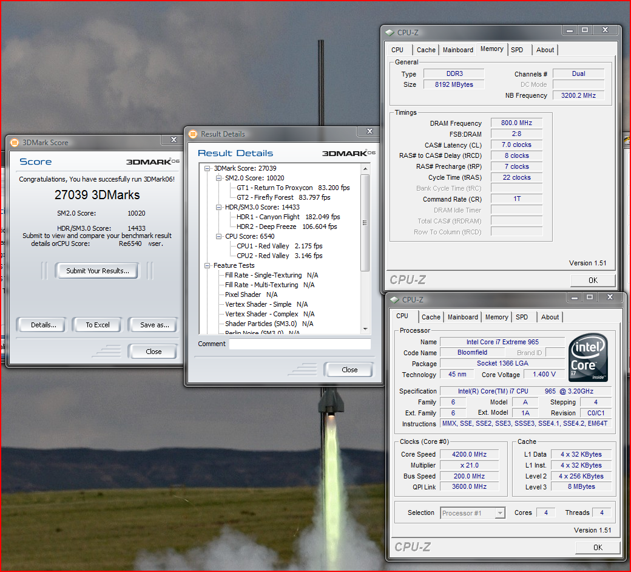Select CPU2 - Red Valley row
The width and height of the screenshot is (631, 572).
point(279,256)
